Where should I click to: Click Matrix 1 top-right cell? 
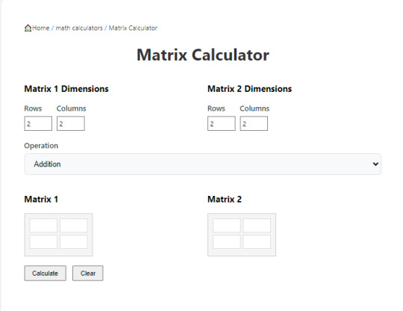coord(74,225)
